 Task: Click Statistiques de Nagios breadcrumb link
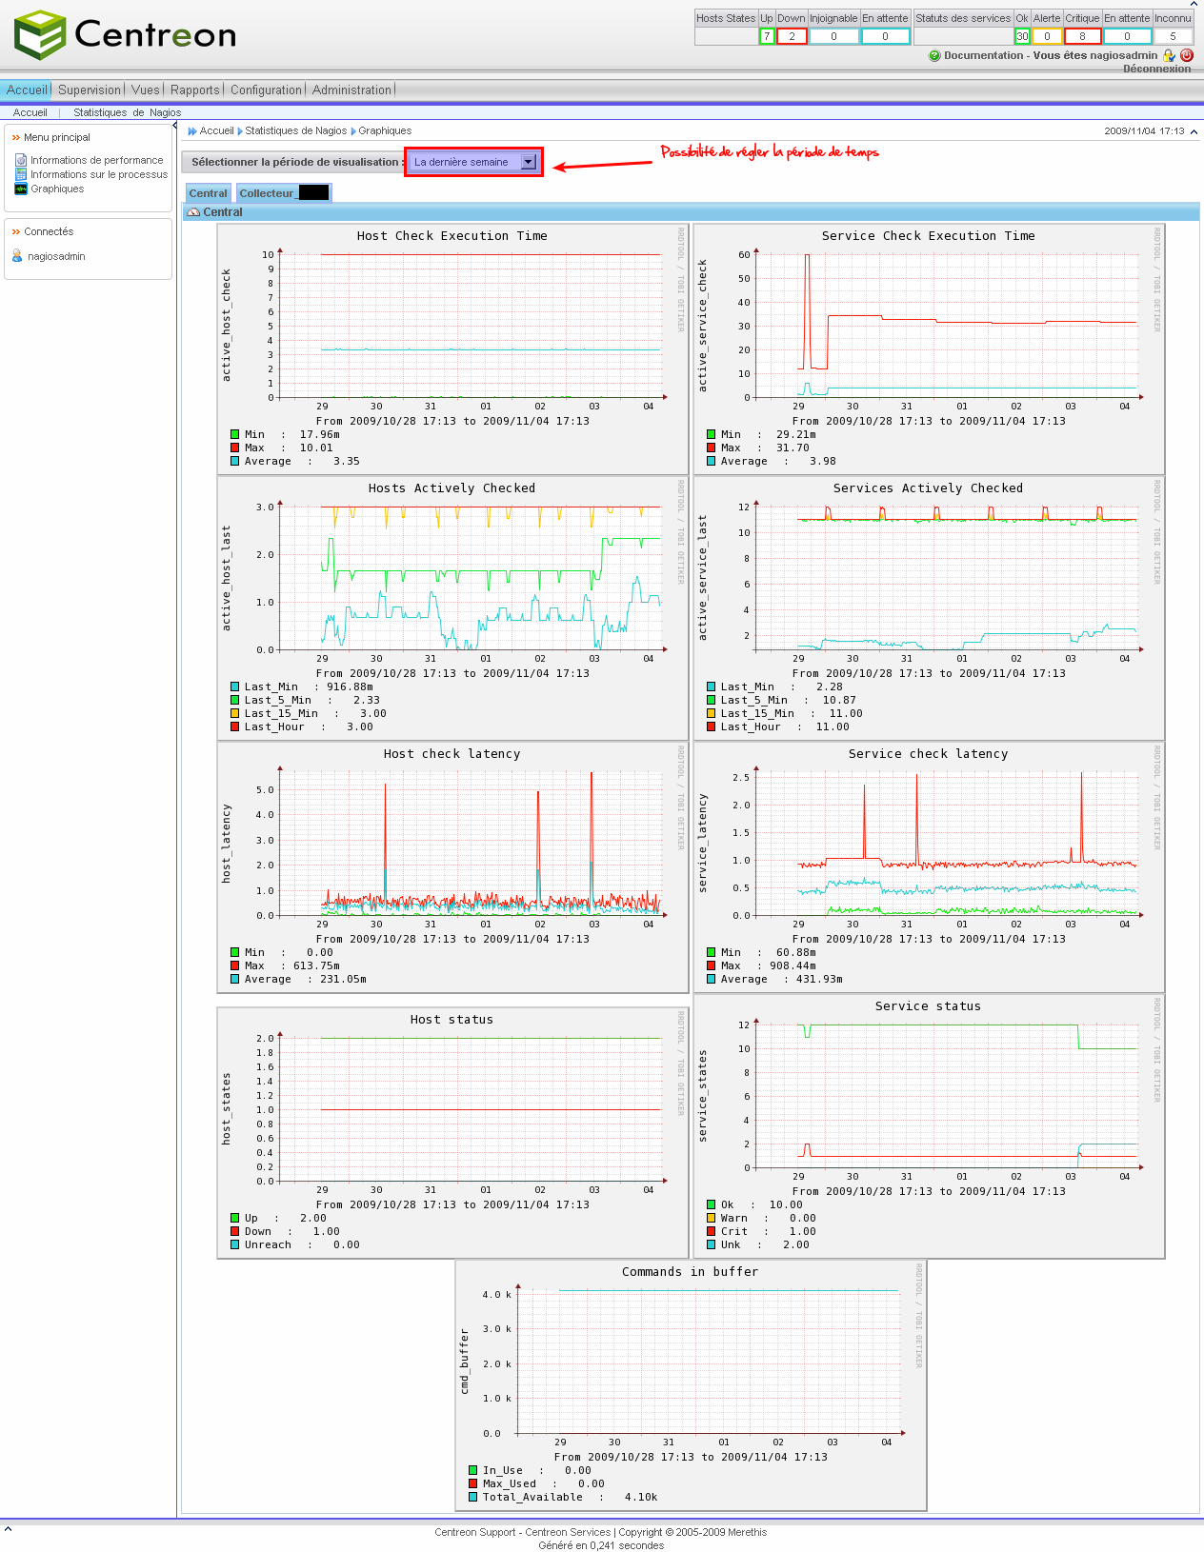point(295,131)
